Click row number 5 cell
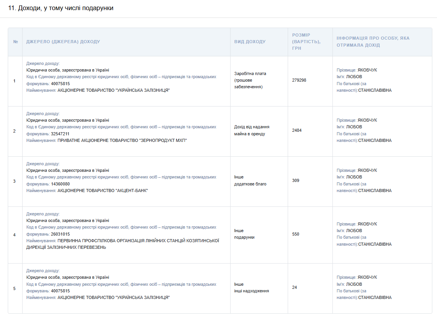Viewport: 437px width, 318px height. pyautogui.click(x=14, y=288)
